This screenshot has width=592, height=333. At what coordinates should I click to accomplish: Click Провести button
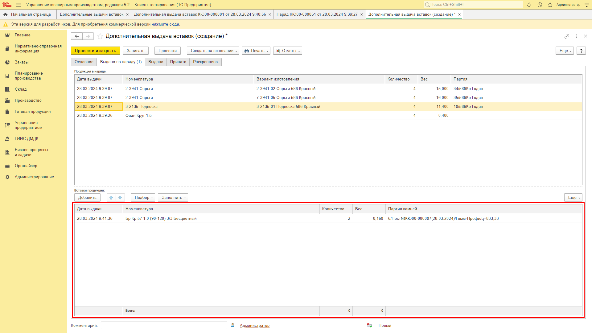tap(168, 51)
